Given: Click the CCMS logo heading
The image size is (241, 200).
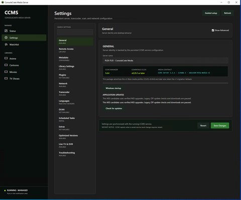Looking at the screenshot, I should (x=12, y=13).
